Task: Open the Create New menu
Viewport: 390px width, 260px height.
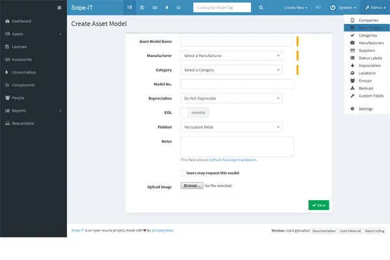Action: (296, 8)
